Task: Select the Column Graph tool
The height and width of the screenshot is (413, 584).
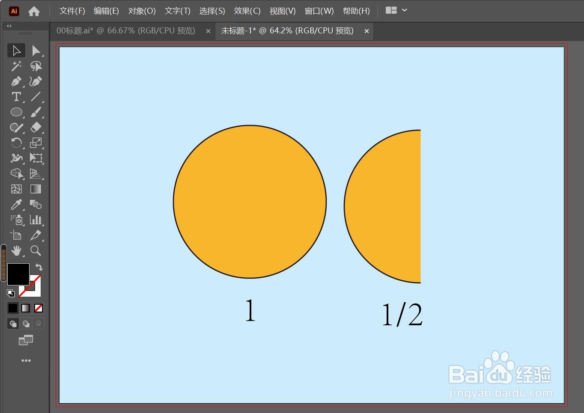Action: point(36,220)
